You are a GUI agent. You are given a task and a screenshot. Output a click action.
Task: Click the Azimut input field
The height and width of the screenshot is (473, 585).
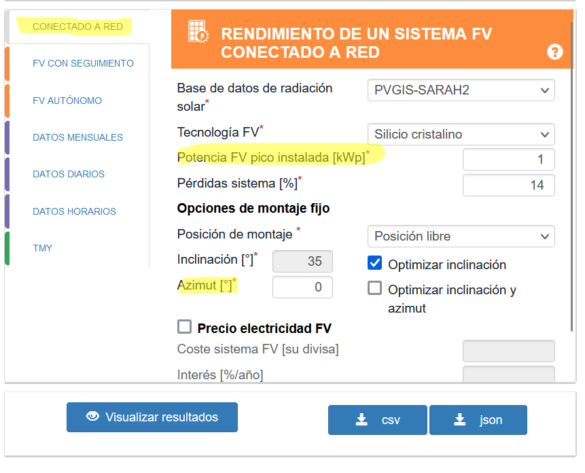click(x=302, y=287)
